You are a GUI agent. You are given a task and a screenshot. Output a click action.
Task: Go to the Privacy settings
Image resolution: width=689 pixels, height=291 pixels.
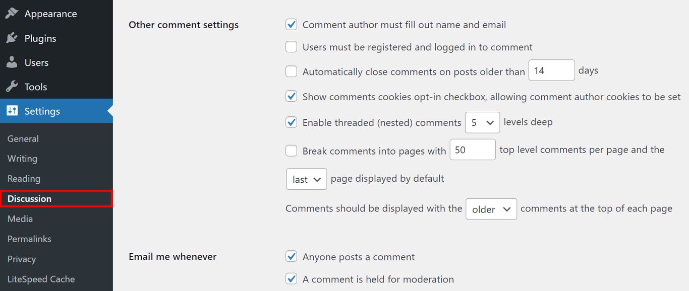pyautogui.click(x=22, y=259)
